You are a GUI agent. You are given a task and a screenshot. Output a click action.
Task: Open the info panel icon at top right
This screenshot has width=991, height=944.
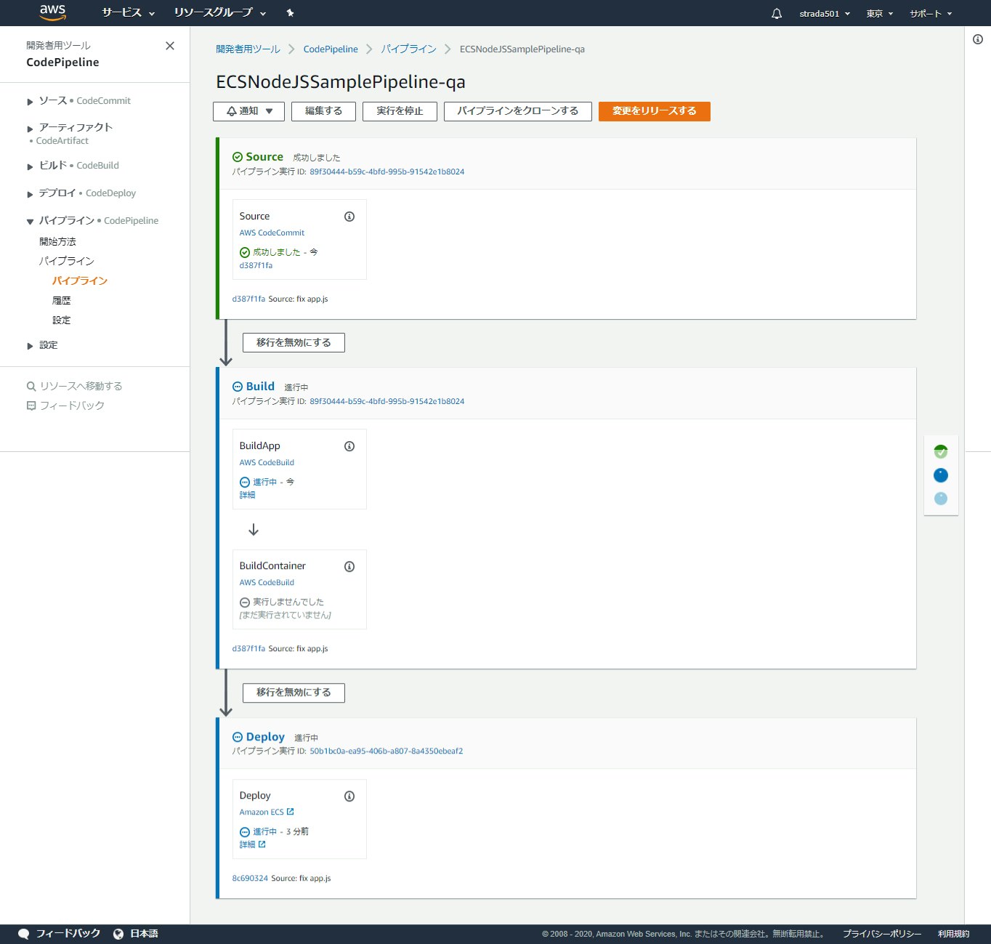977,40
